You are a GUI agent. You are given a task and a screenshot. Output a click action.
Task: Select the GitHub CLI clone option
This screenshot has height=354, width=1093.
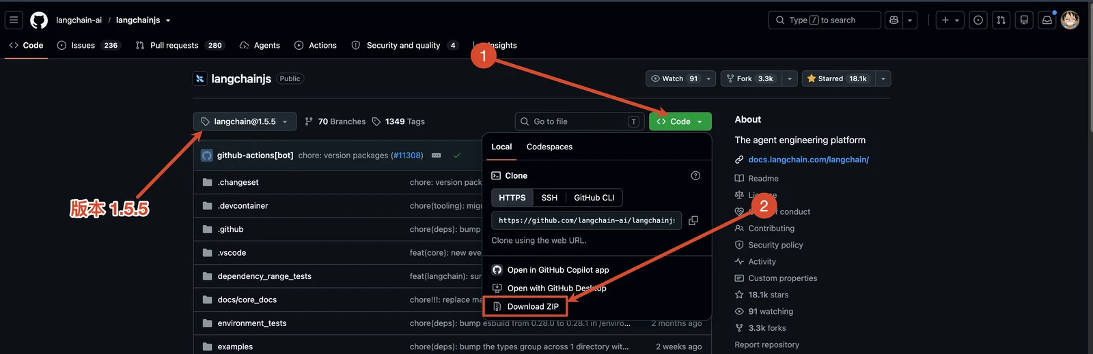(594, 198)
